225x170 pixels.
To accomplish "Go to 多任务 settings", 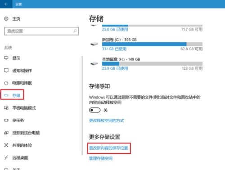I will coord(18,120).
